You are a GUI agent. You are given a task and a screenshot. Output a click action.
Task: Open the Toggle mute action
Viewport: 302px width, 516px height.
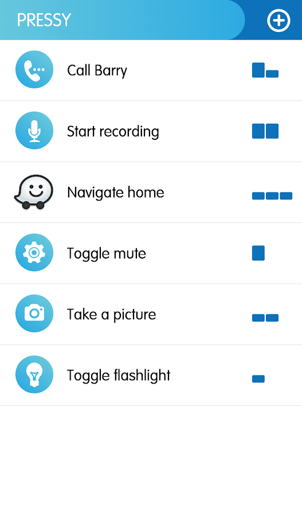151,253
